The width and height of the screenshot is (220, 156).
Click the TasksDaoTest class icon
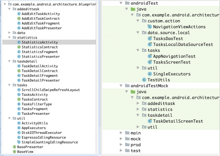[x=150, y=38]
